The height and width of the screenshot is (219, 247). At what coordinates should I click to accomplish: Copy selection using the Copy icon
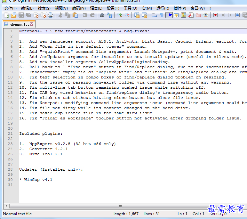pyautogui.click(x=68, y=15)
